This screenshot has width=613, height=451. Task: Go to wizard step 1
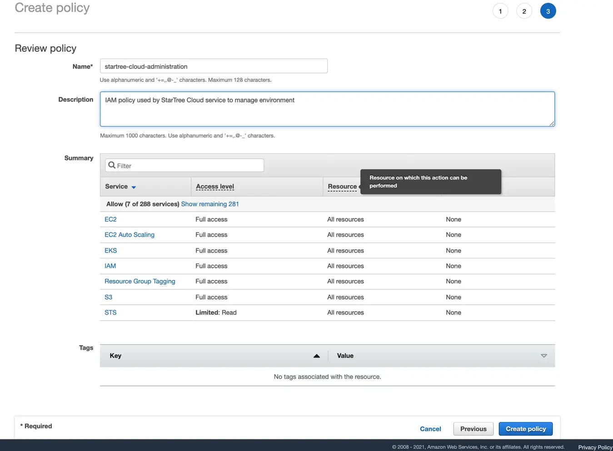pyautogui.click(x=500, y=11)
